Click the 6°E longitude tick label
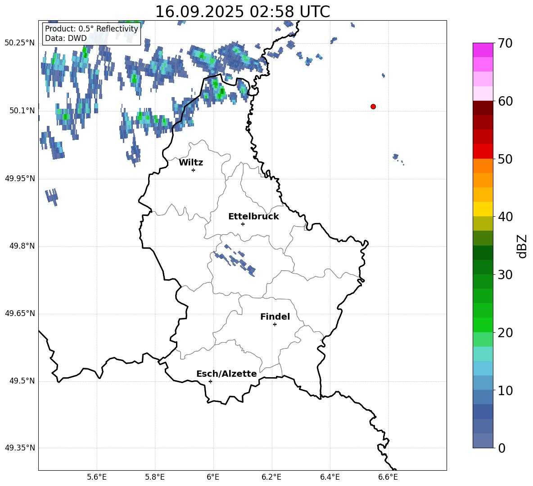This screenshot has height=486, width=533. pyautogui.click(x=213, y=477)
